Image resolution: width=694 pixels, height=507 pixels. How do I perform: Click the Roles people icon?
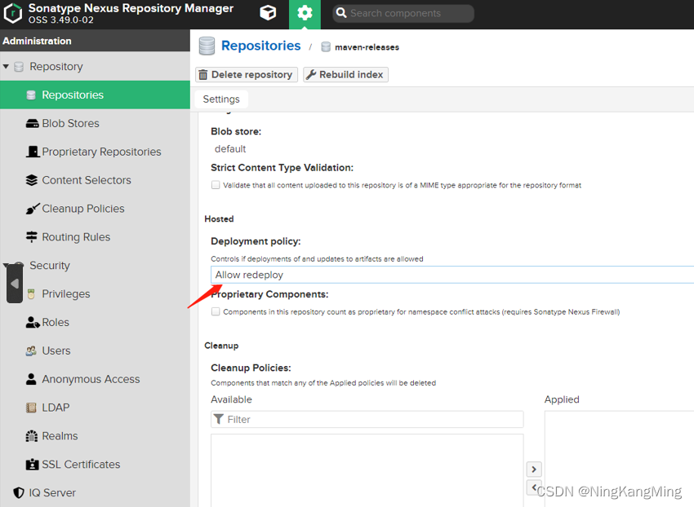(x=33, y=323)
